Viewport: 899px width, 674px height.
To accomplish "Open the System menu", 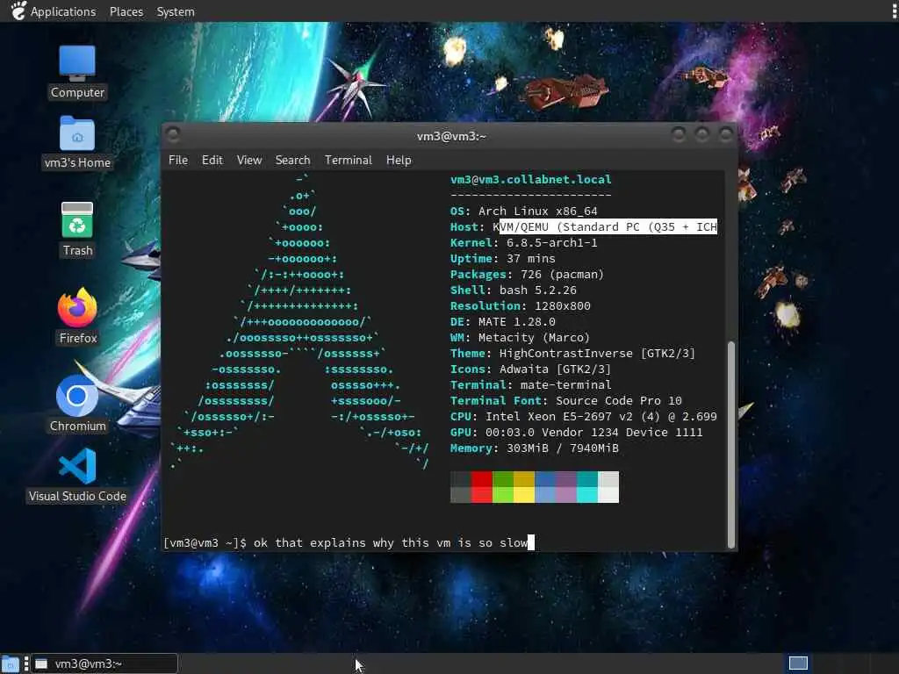I will click(x=176, y=11).
